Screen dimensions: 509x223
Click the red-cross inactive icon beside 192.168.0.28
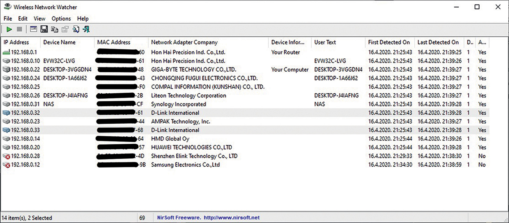coord(6,156)
